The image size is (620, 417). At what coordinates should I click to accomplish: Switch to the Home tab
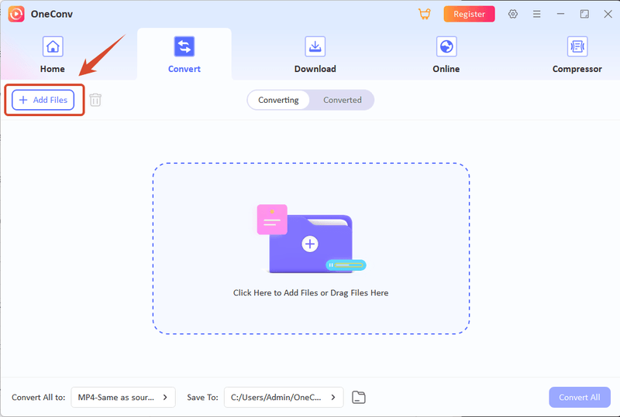click(x=53, y=55)
